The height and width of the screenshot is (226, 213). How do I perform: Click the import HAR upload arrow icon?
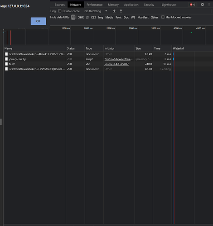(114, 11)
